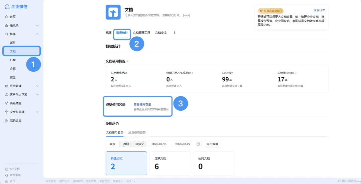361x184 pixels.
Task: Open 文档 in the sidebar
Action: tap(22, 51)
